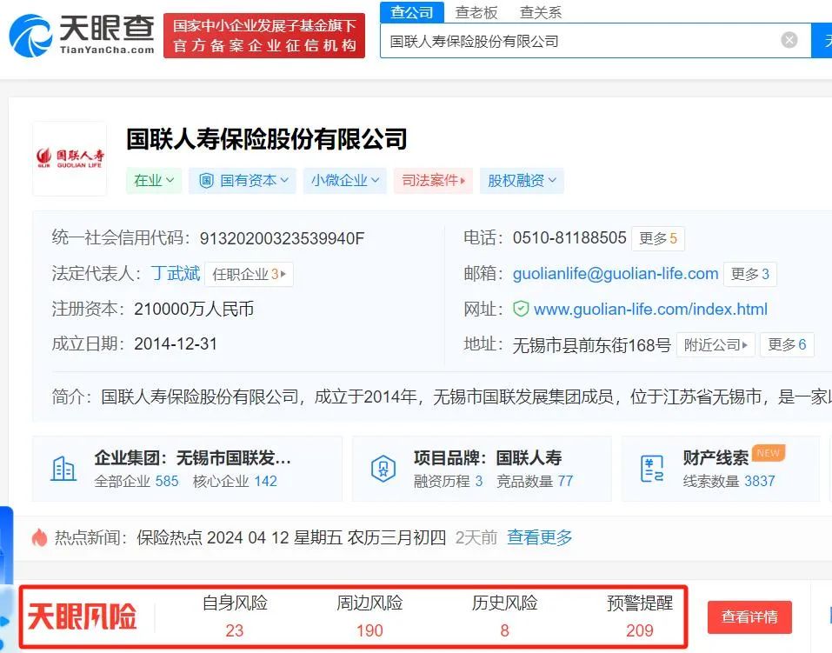Image resolution: width=832 pixels, height=653 pixels.
Task: Click the 天眼风险 logo
Action: click(x=83, y=616)
